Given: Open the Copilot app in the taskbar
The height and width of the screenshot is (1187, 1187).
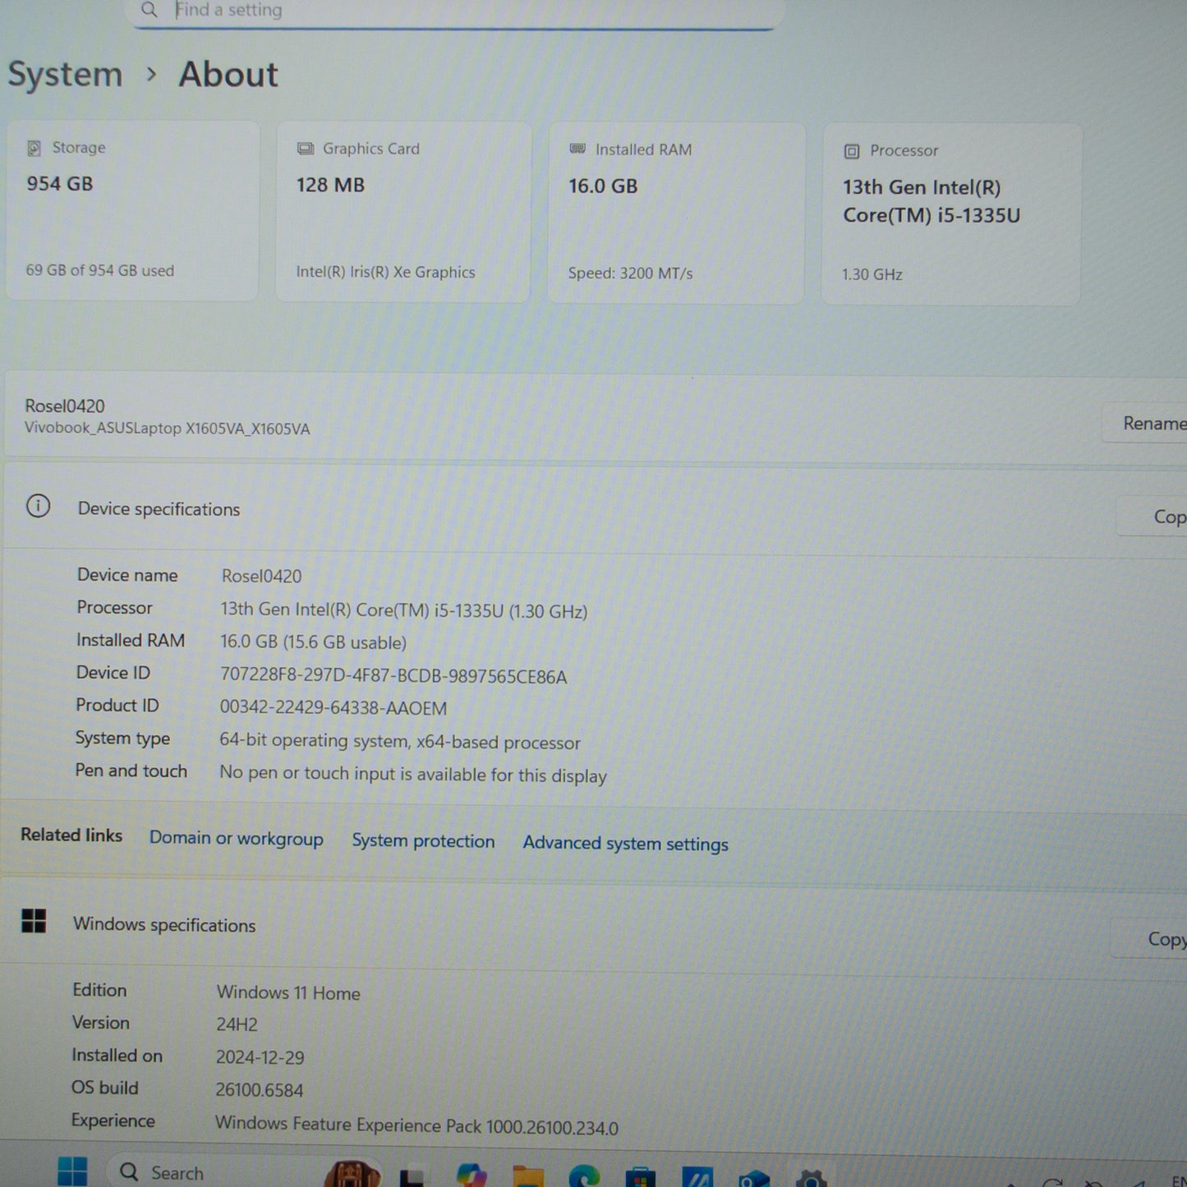Looking at the screenshot, I should pyautogui.click(x=472, y=1176).
